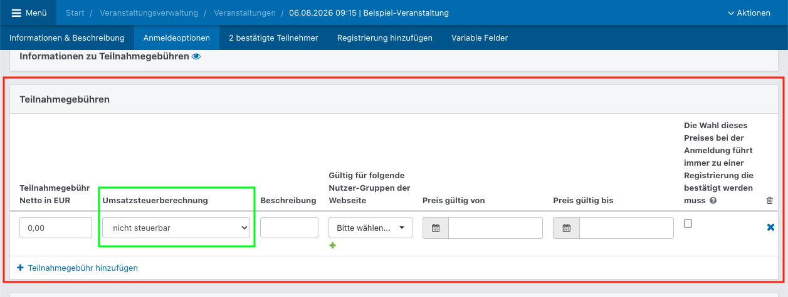Open 2 bestätigte Teilnehmer tab
The image size is (788, 297).
pyautogui.click(x=273, y=38)
